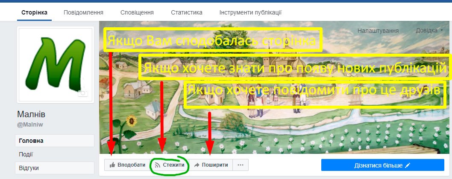Open Налаштування link
This screenshot has width=452, height=179.
click(378, 31)
